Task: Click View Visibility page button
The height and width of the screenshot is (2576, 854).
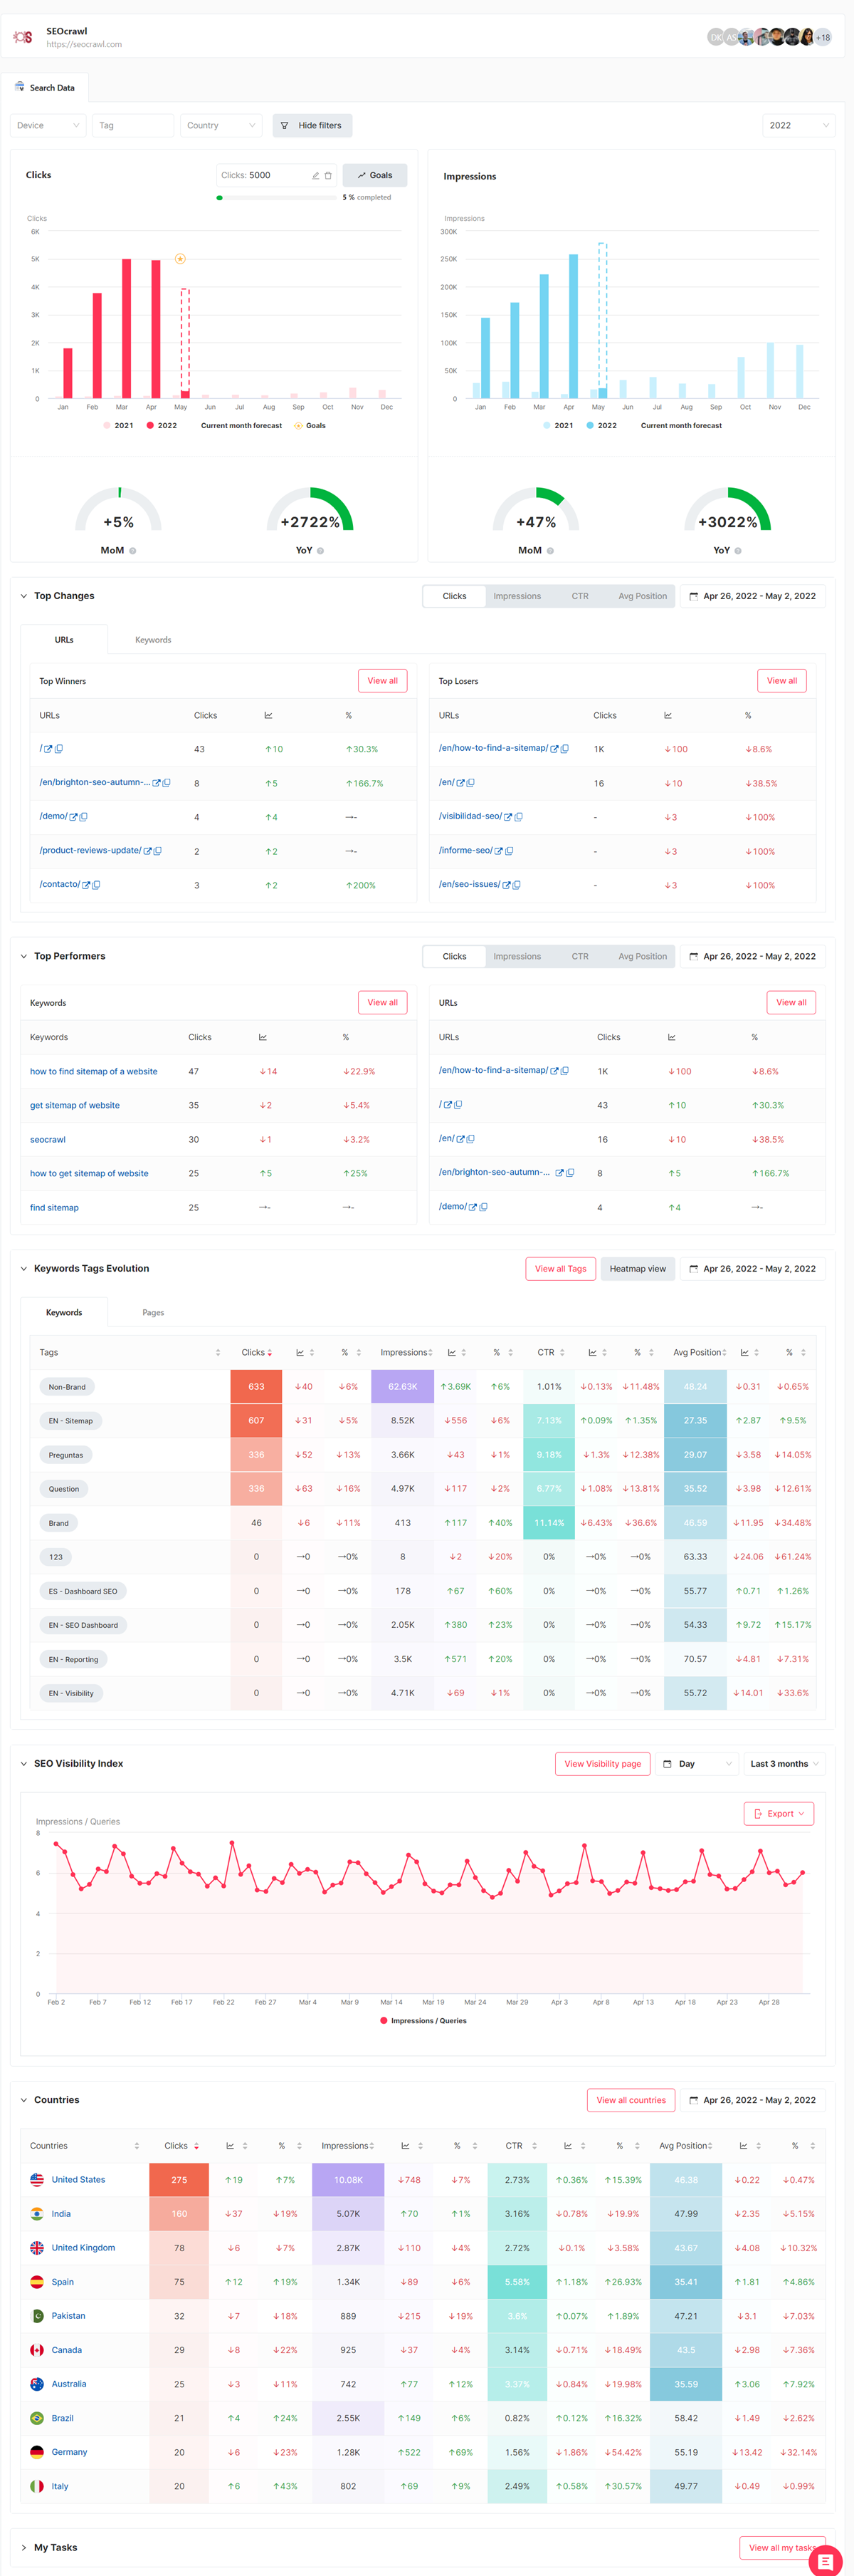Action: tap(602, 1764)
